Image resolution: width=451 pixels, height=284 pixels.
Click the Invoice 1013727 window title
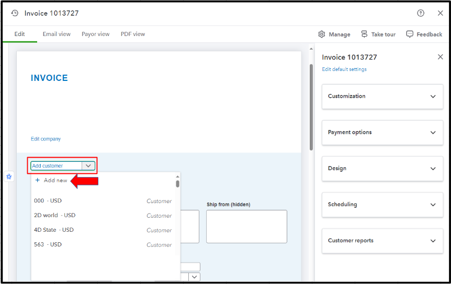click(x=51, y=13)
